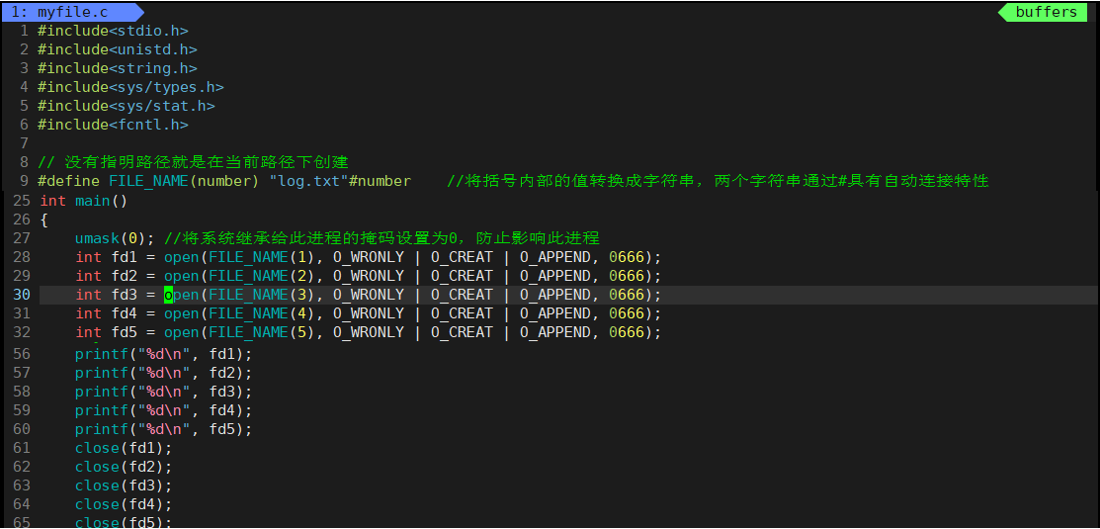This screenshot has width=1100, height=529.
Task: Click the fcntl.h include on line 6
Action: (x=113, y=125)
